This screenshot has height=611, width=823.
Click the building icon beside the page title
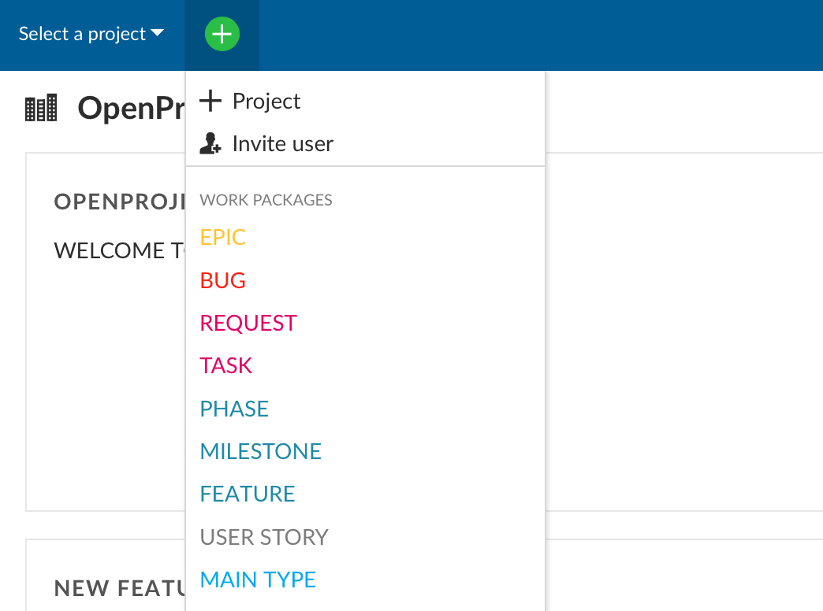pos(41,109)
